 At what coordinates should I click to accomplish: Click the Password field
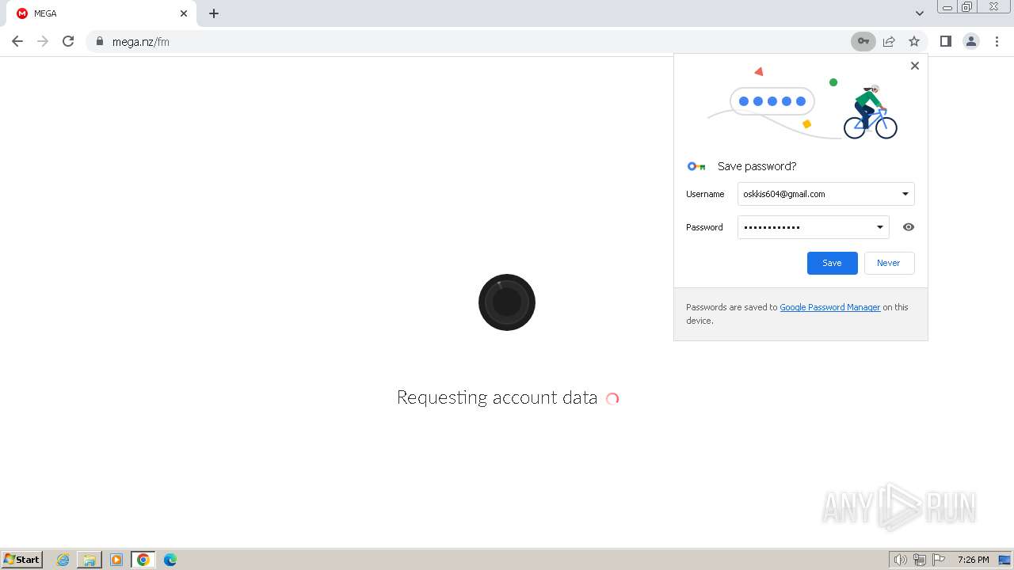click(814, 227)
